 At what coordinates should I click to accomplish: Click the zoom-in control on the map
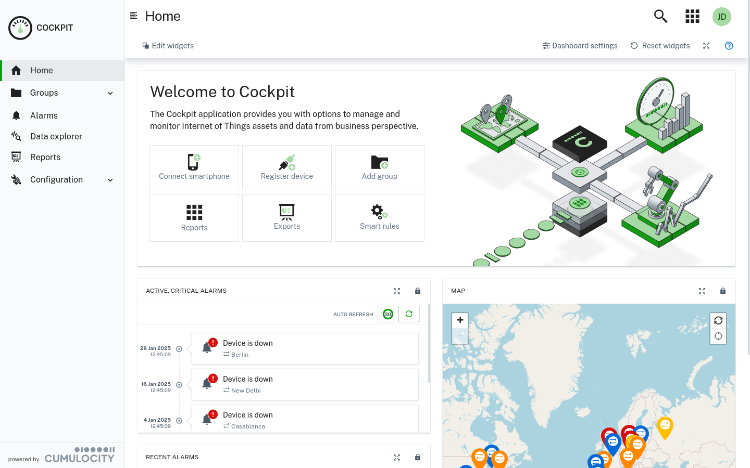click(x=460, y=320)
